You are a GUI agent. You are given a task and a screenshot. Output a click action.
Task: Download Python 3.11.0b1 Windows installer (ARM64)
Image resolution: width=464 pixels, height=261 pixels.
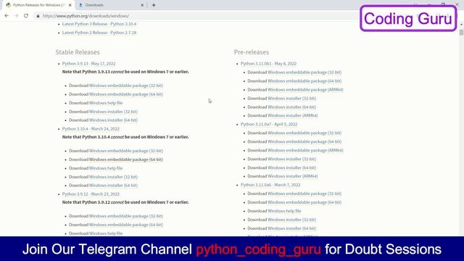[x=293, y=116]
